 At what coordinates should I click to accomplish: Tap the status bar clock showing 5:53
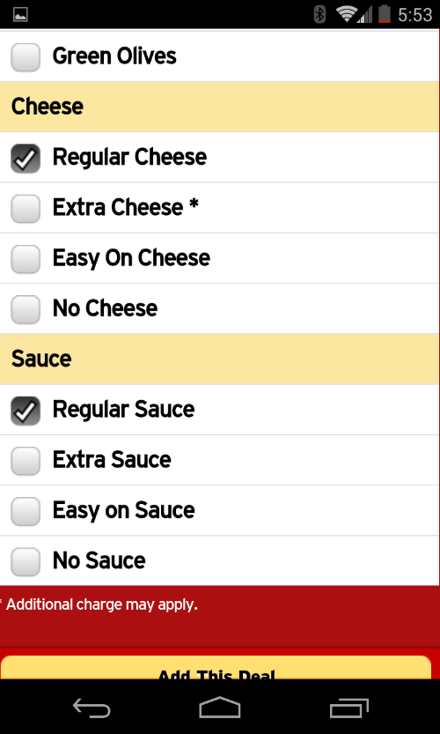coord(414,14)
